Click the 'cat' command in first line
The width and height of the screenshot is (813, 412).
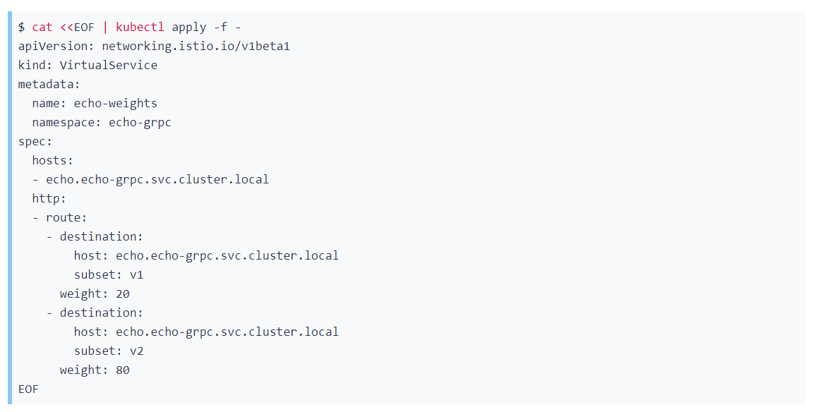tap(42, 27)
